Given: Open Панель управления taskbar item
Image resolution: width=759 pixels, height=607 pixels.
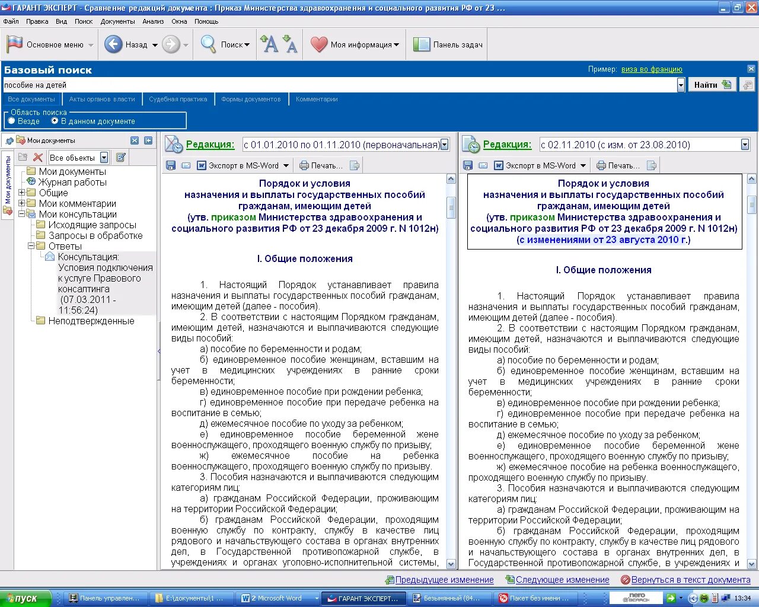Looking at the screenshot, I should click(105, 598).
